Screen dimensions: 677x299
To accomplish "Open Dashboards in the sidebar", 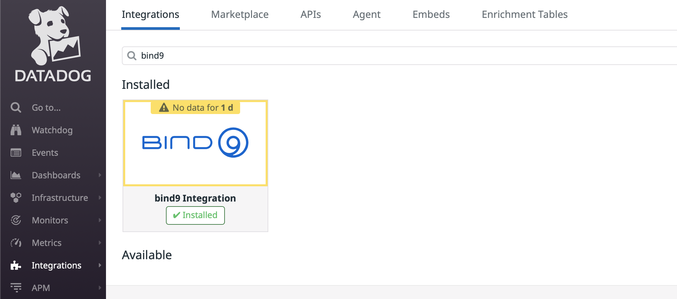I will click(56, 175).
